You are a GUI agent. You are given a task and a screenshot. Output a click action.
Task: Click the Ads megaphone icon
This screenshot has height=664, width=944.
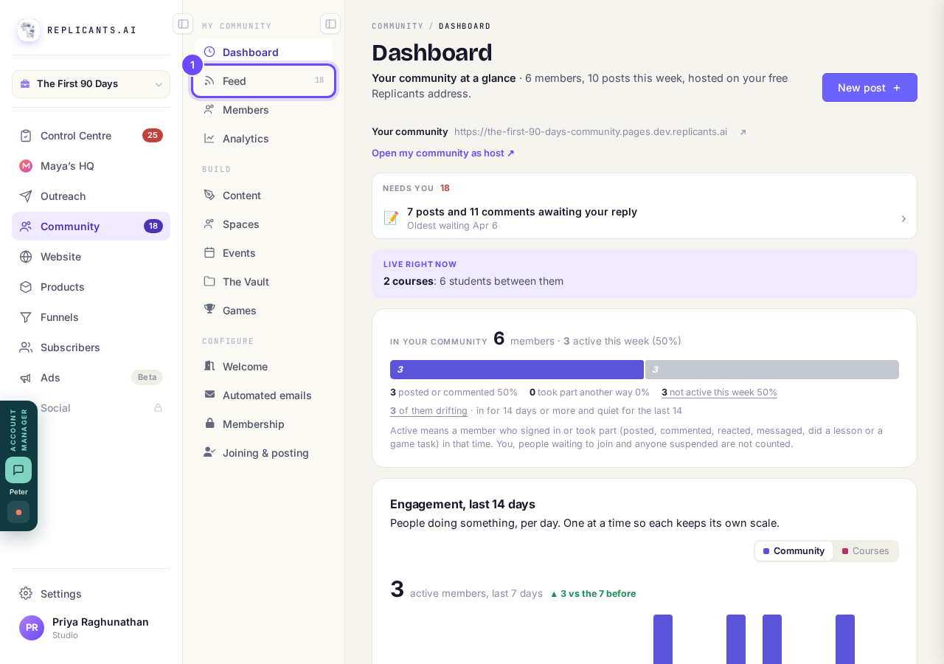click(26, 378)
